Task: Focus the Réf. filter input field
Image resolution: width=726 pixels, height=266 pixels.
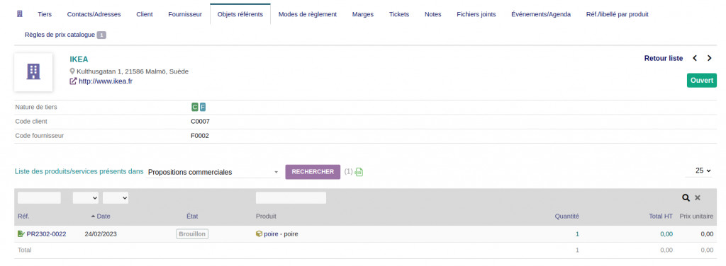Action: tap(39, 197)
